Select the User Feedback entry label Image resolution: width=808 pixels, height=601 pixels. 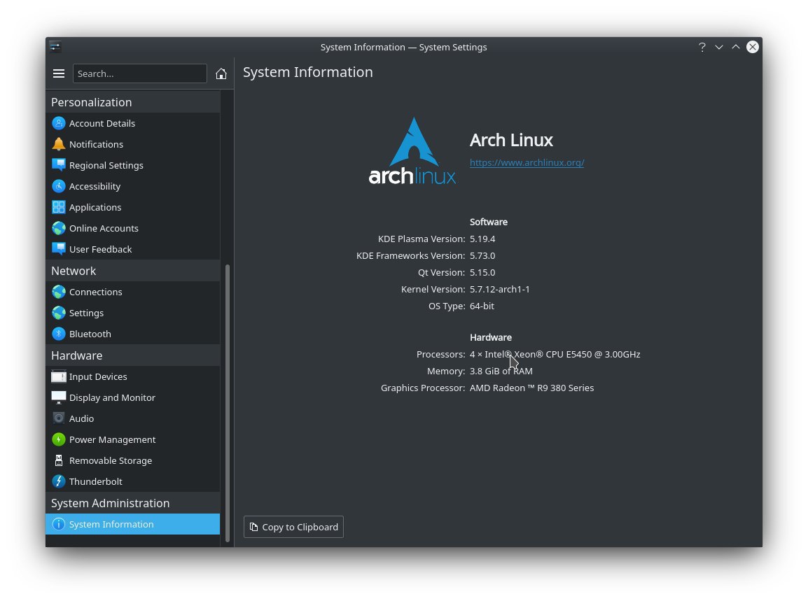101,249
